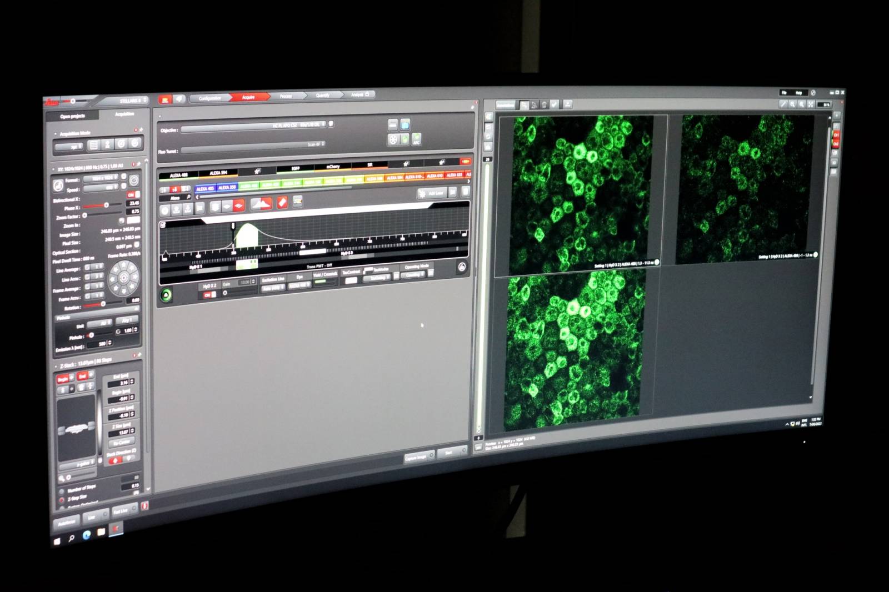Toggle the spectrum curve display icon
The width and height of the screenshot is (889, 592).
[x=261, y=204]
